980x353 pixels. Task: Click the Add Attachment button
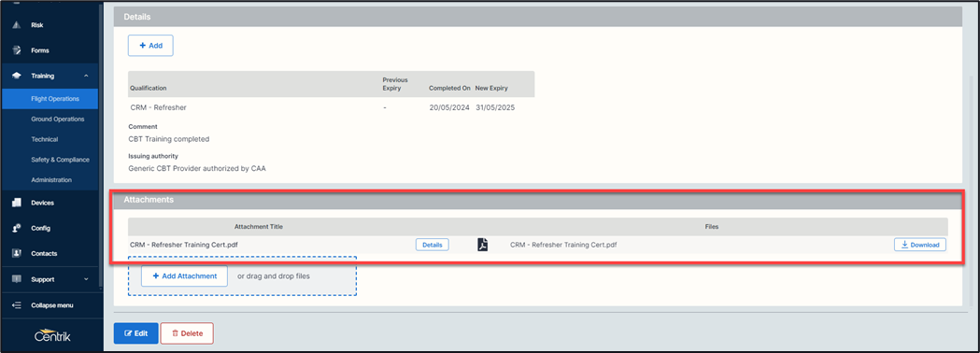point(184,275)
